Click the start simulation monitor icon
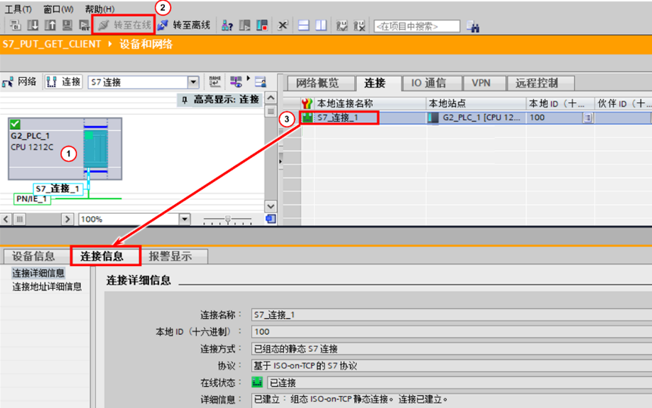This screenshot has width=652, height=408. (x=67, y=26)
